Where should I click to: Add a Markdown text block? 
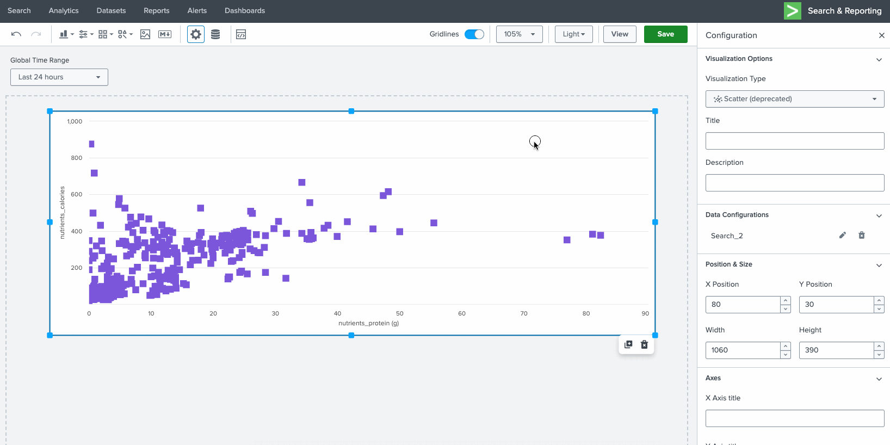(165, 34)
